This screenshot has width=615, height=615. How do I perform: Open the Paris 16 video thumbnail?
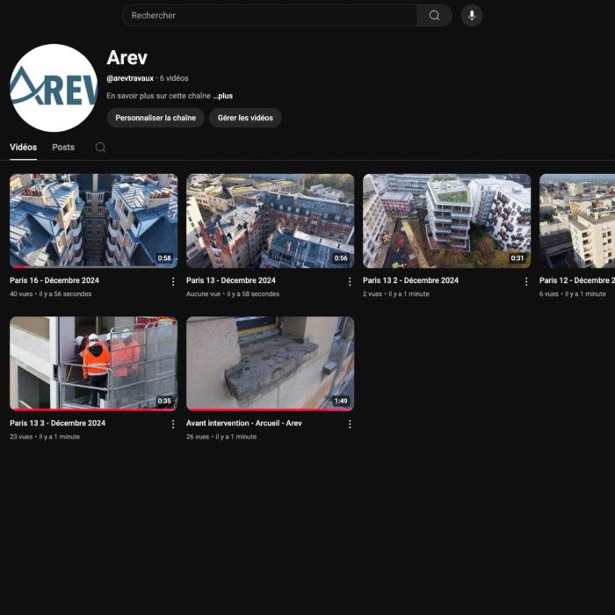[x=93, y=221]
